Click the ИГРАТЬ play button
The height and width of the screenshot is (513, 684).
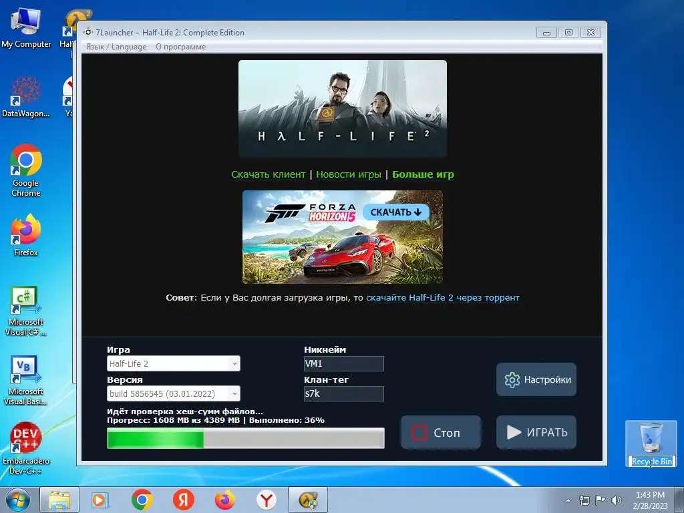(x=536, y=432)
